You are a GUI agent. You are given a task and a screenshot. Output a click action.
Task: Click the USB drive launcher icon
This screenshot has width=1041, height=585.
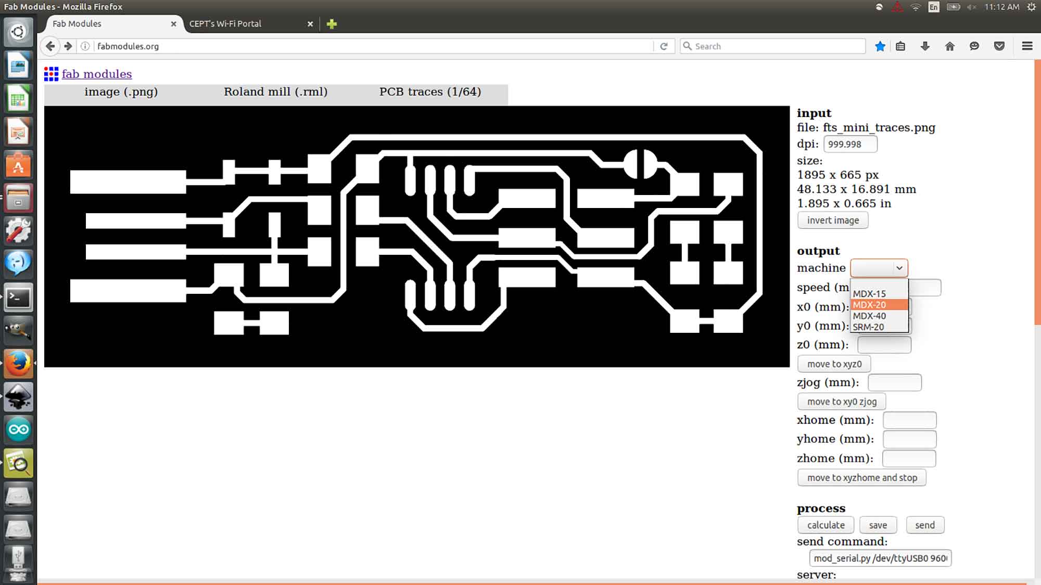click(18, 563)
